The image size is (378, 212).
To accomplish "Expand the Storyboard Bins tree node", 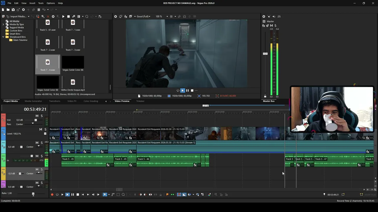I will (x=3, y=37).
